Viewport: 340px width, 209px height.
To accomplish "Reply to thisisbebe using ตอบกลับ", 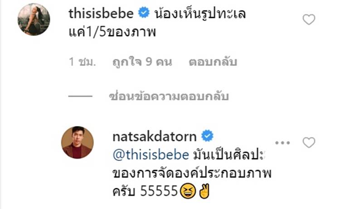I will (x=213, y=62).
